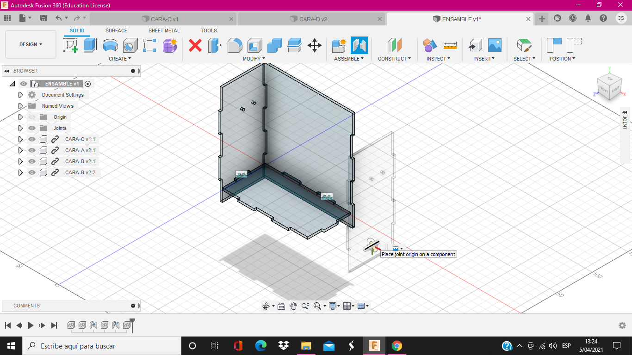Expand the Origin node
The image size is (632, 355).
(20, 117)
